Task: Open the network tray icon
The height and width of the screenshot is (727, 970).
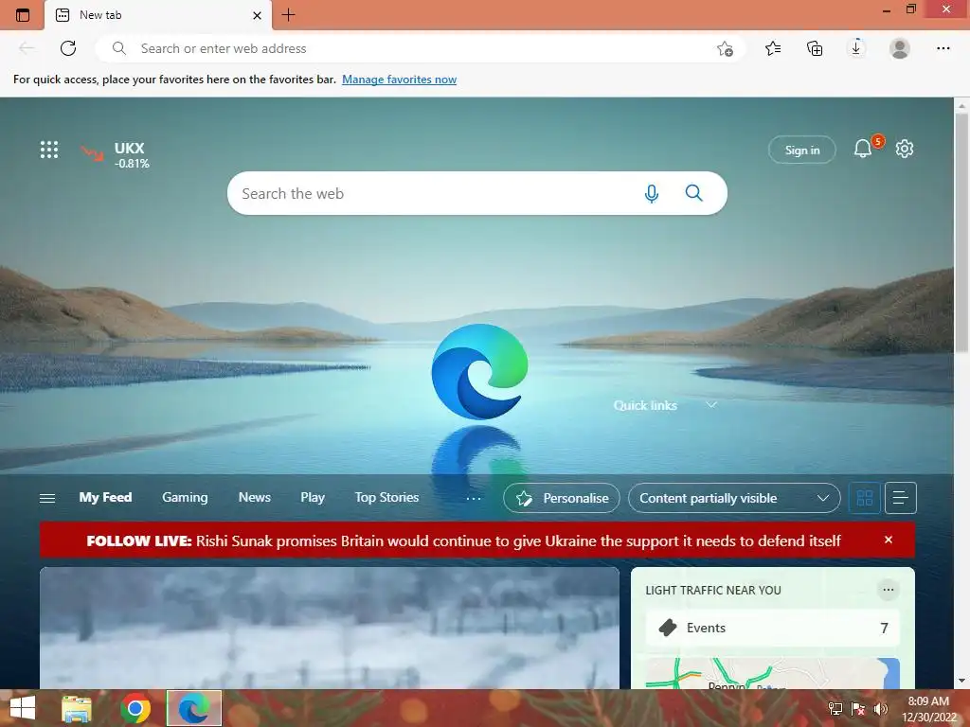Action: (835, 709)
